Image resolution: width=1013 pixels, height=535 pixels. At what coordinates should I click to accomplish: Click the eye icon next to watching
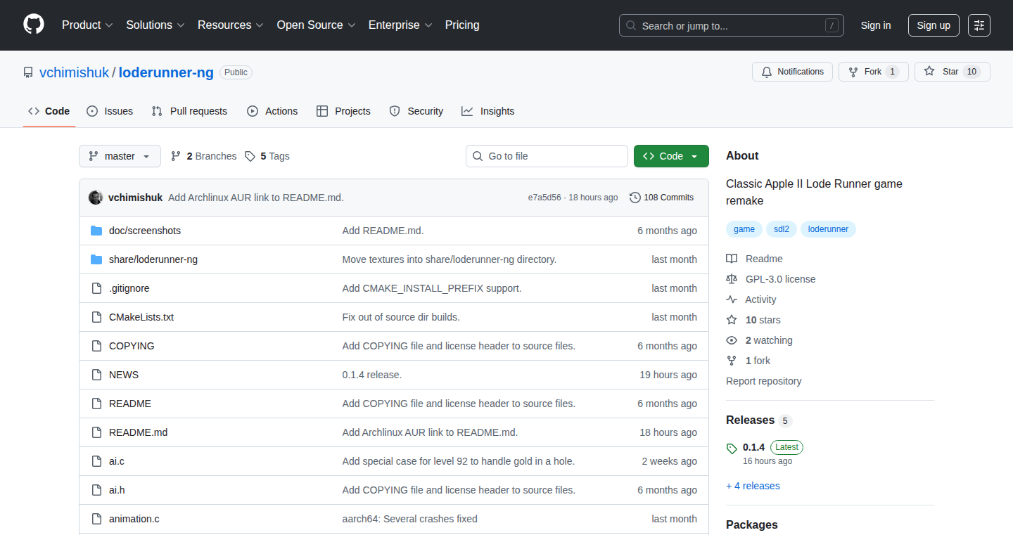click(732, 340)
